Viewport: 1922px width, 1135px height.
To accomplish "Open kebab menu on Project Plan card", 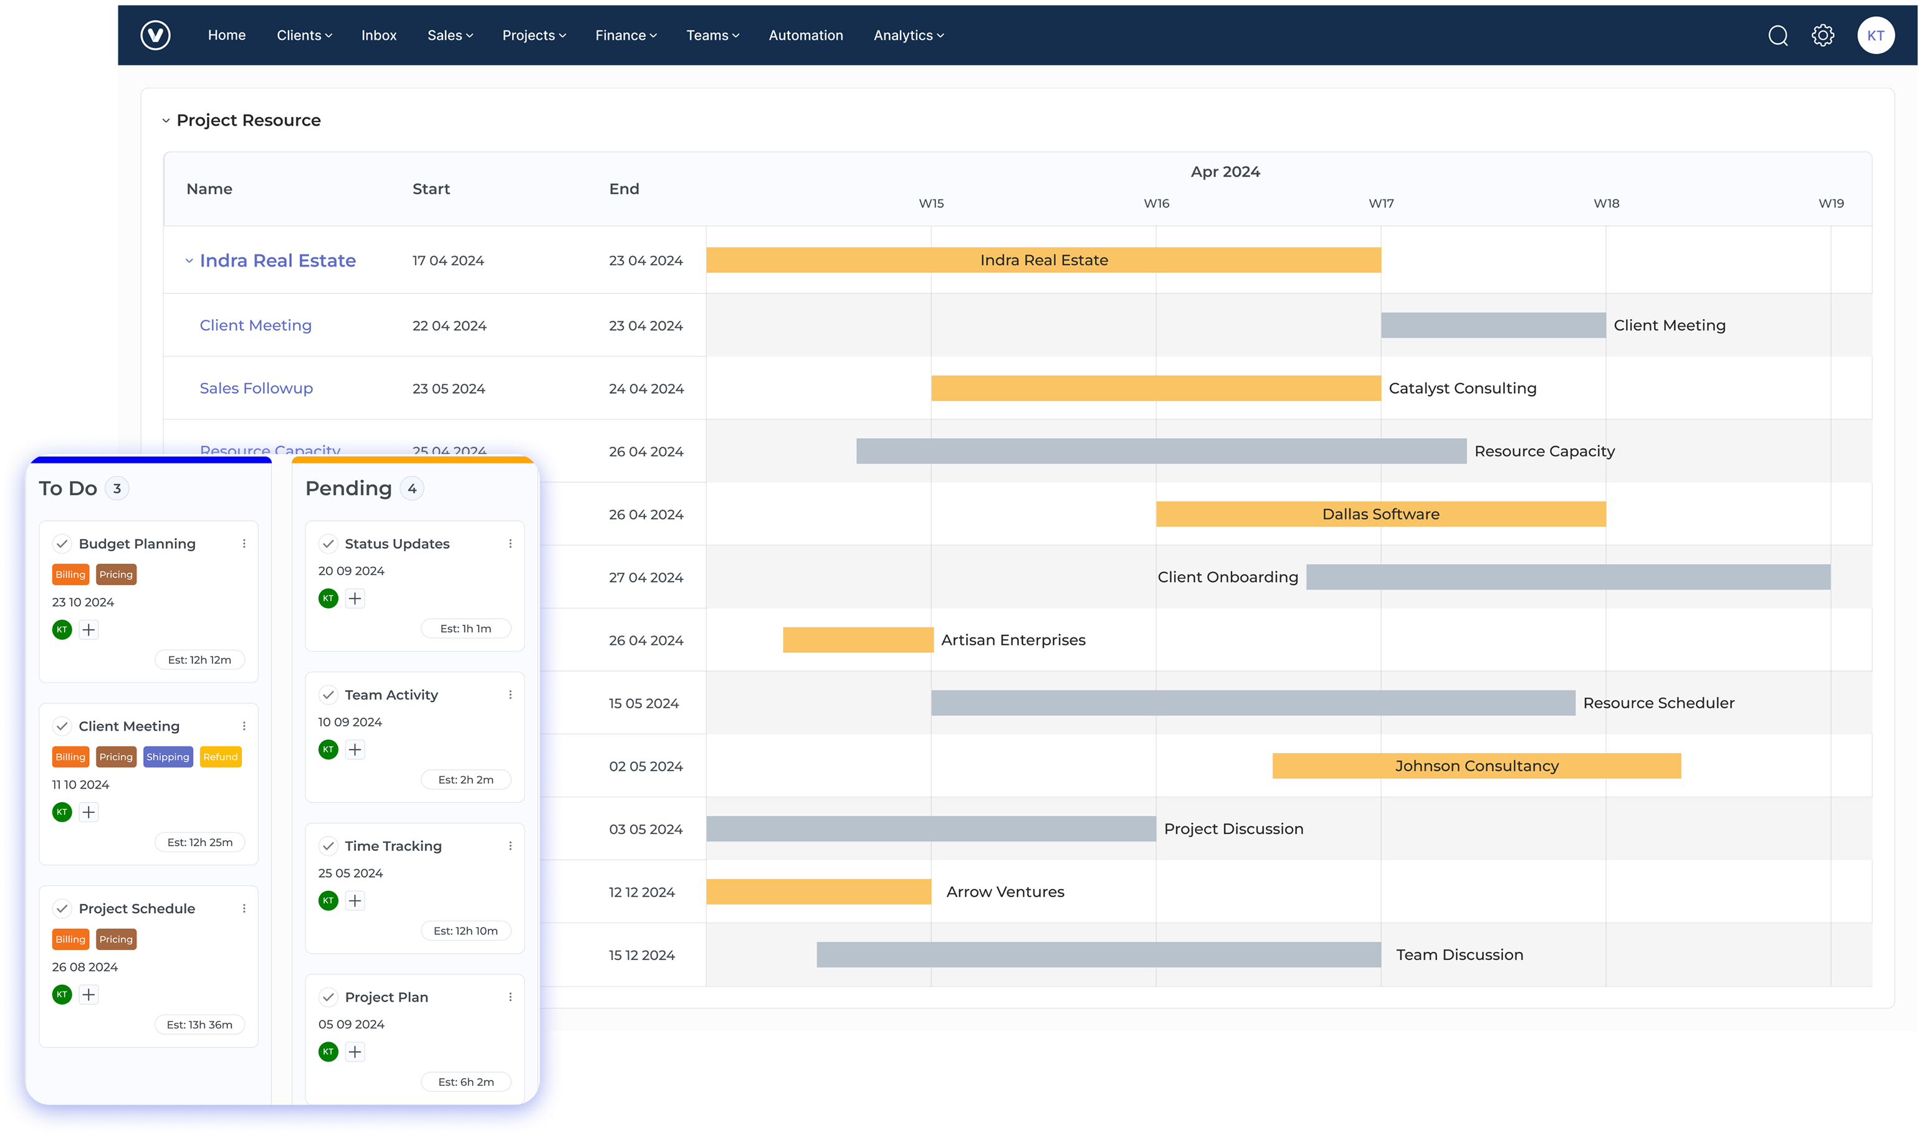I will point(510,997).
